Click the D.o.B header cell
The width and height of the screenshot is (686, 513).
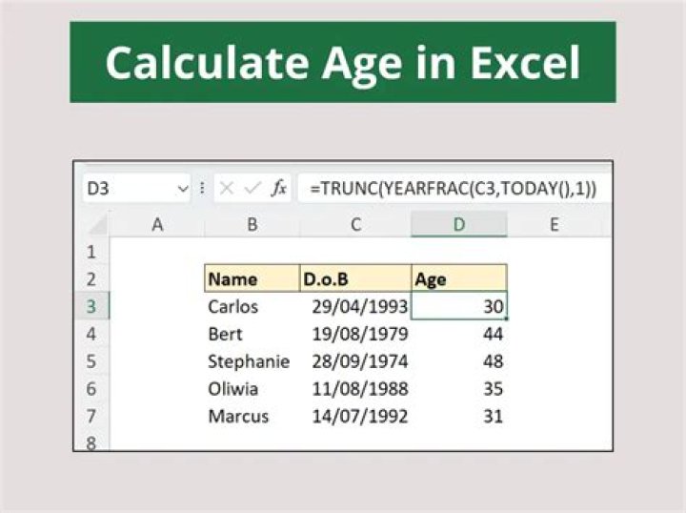(355, 278)
